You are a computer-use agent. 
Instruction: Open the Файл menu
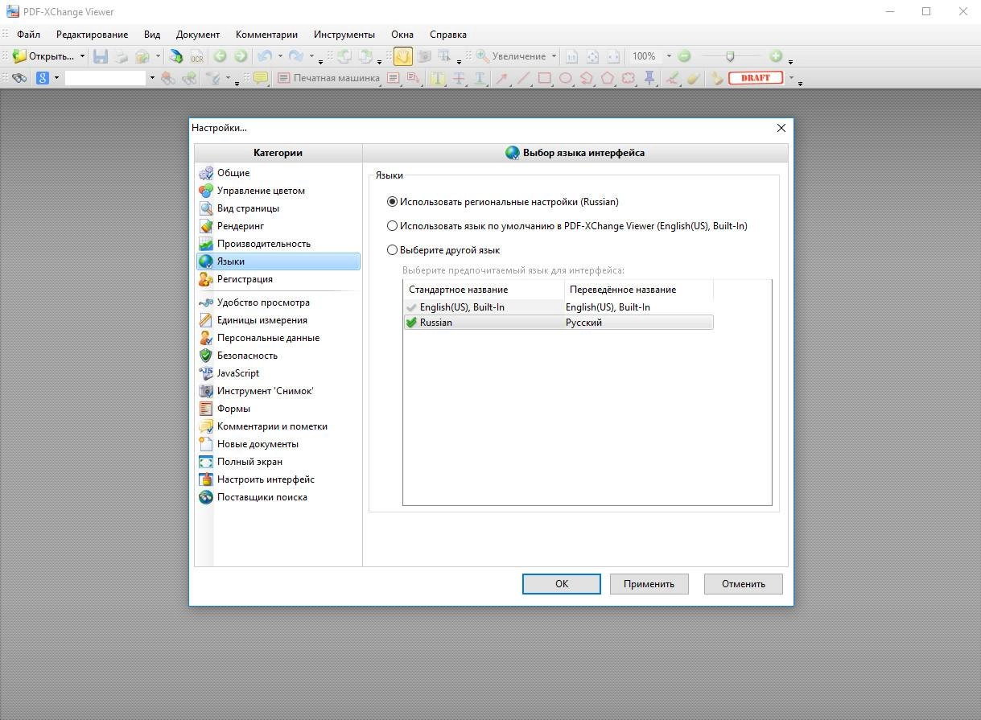[x=28, y=35]
